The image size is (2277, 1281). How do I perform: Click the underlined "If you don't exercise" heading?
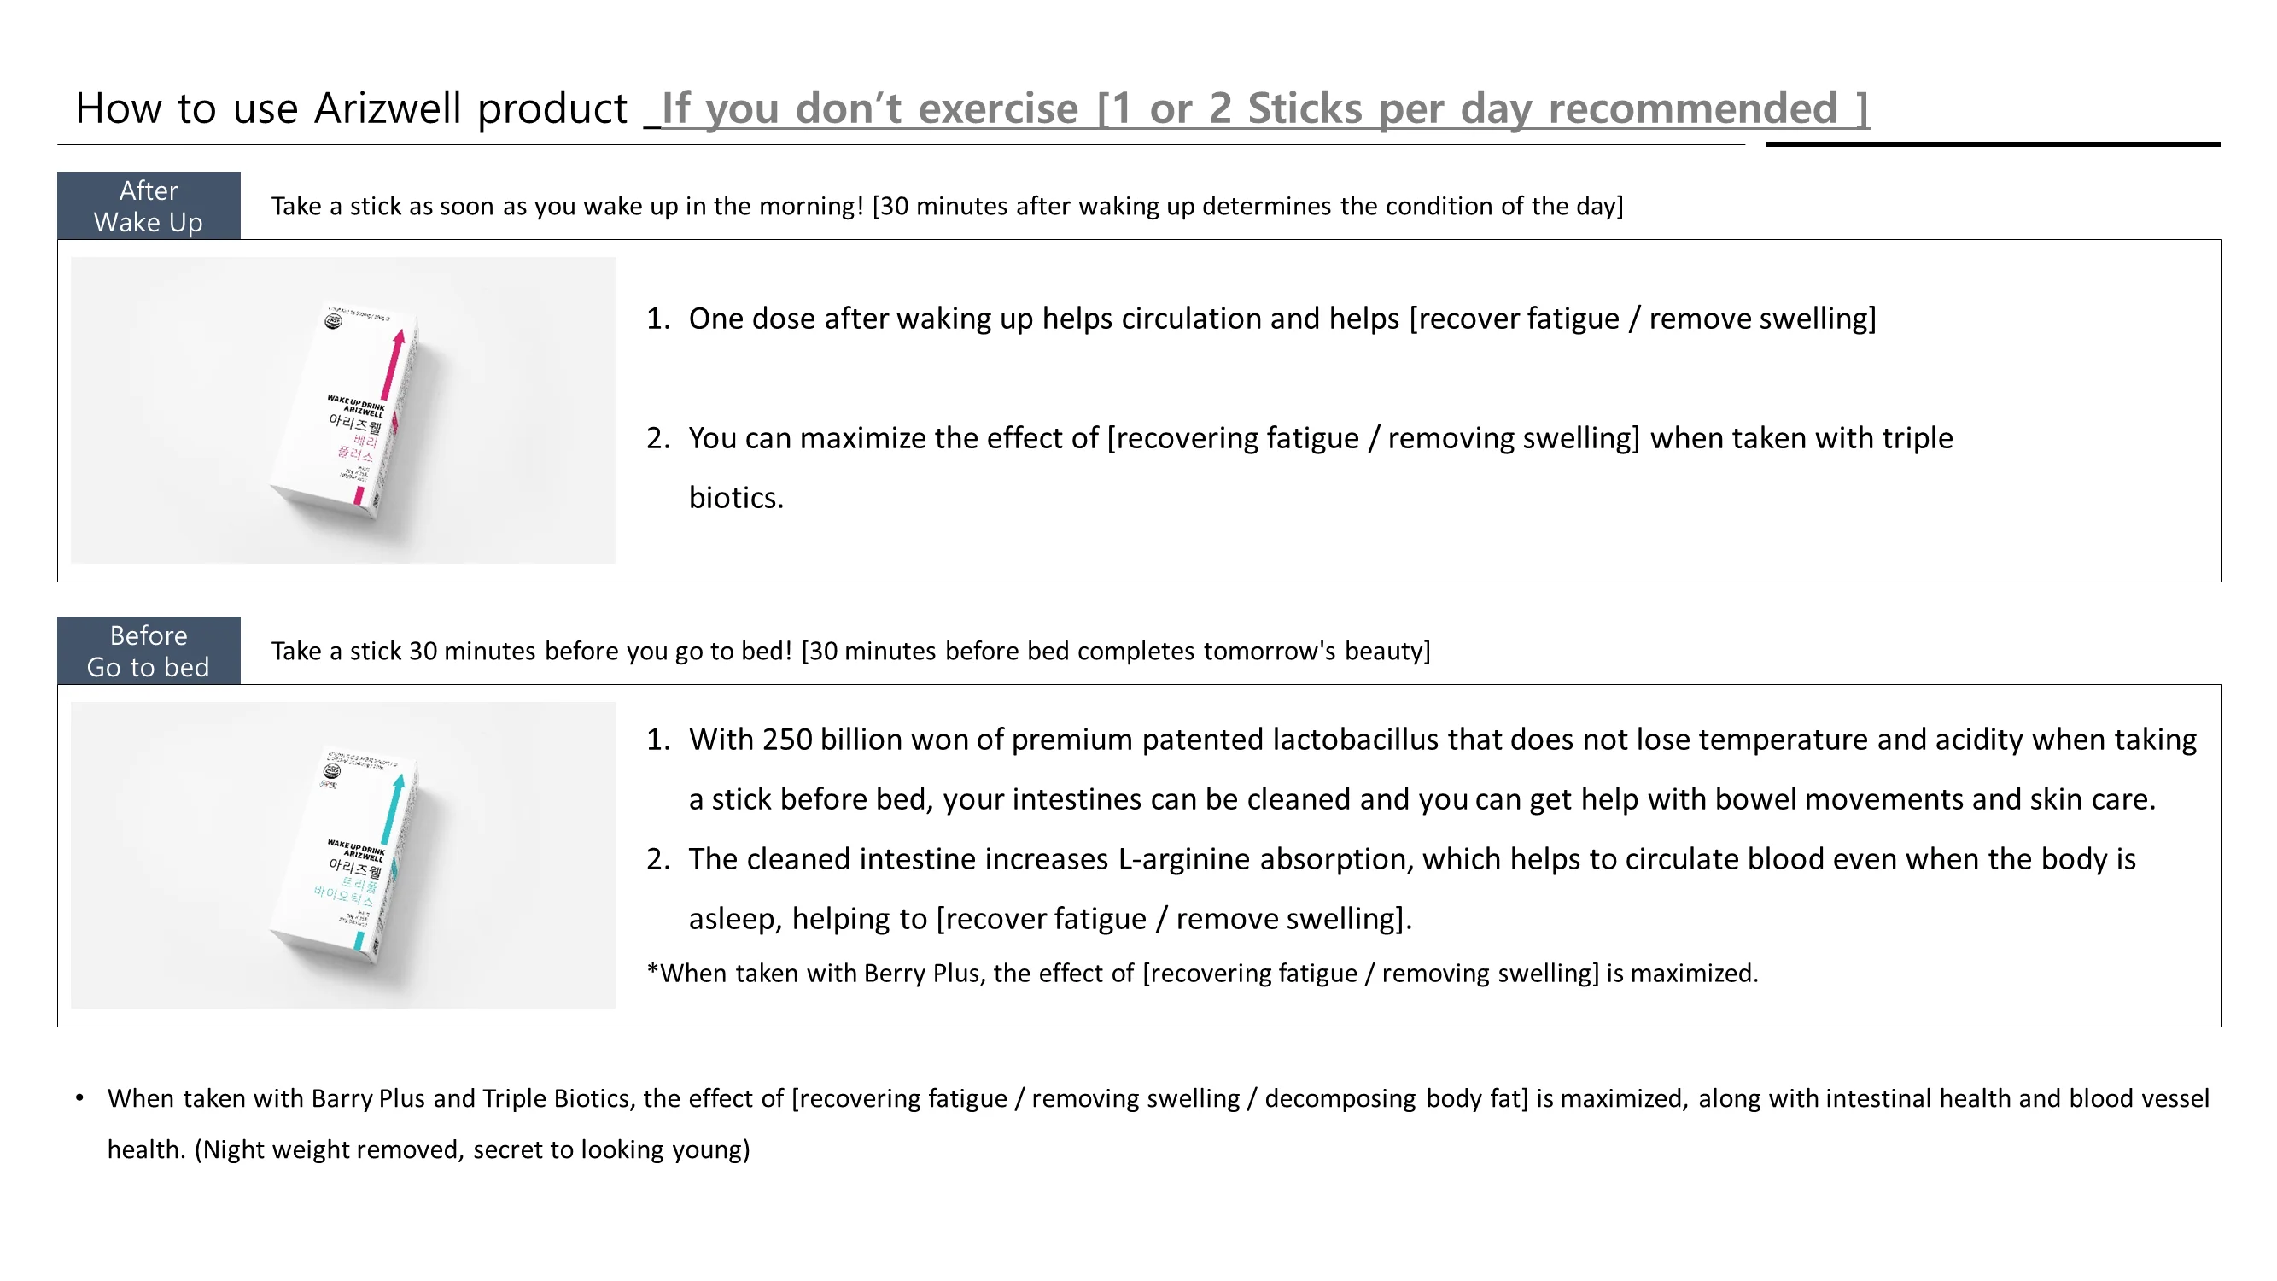[1264, 108]
